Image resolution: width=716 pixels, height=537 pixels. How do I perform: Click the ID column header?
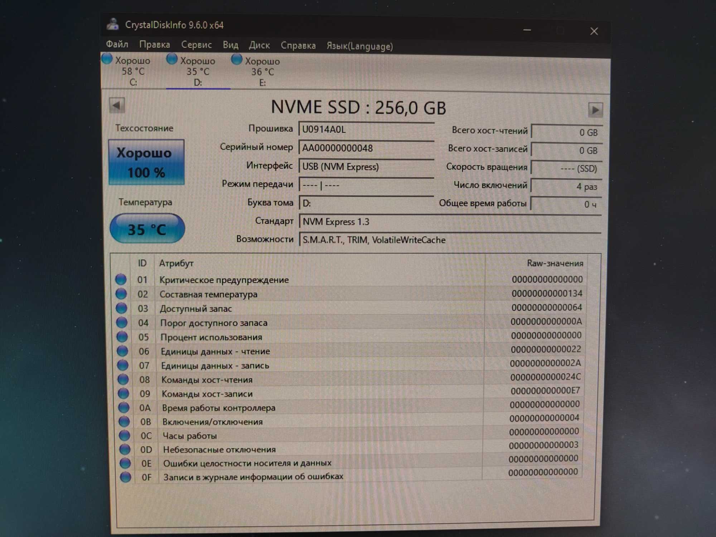pos(142,263)
